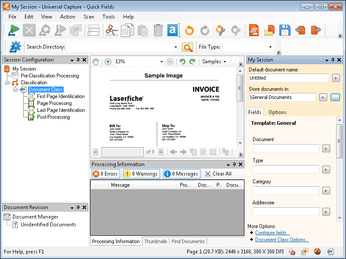Toggle the 0 Errors filter
This screenshot has width=346, height=259.
[x=105, y=174]
